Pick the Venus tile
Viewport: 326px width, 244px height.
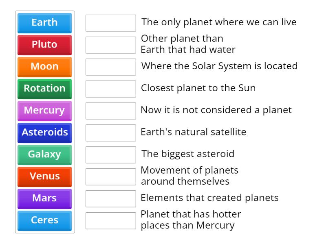44,176
